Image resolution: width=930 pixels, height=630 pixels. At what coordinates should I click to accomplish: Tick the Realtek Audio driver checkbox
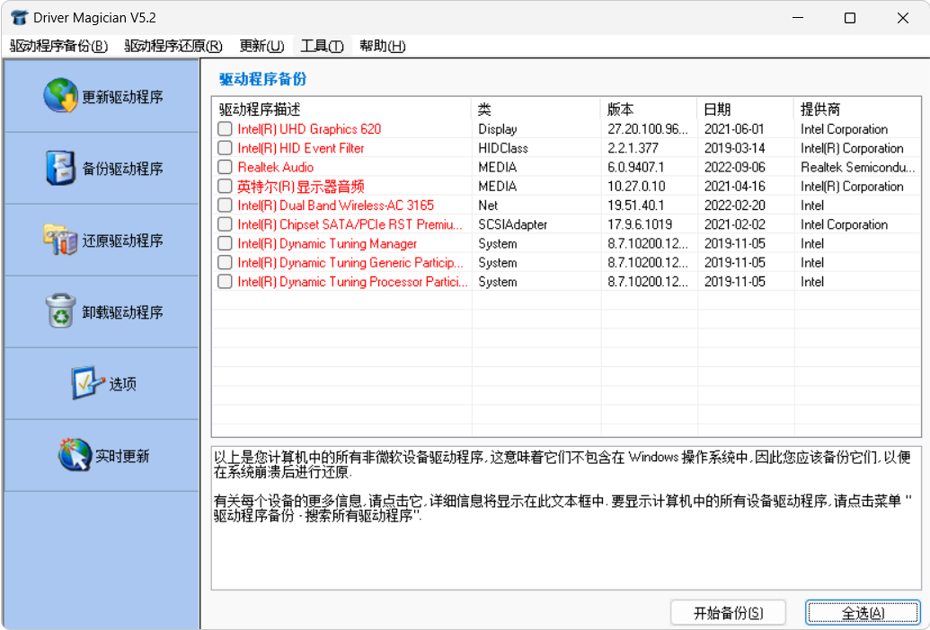[225, 167]
